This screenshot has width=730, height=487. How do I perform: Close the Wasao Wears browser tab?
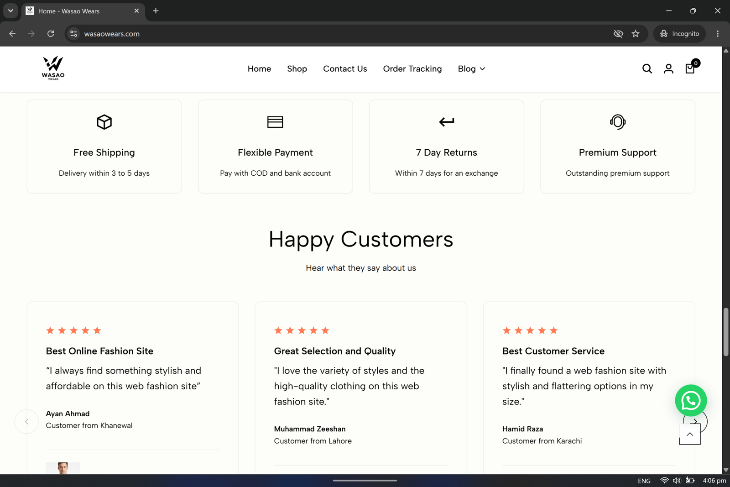[x=136, y=10]
